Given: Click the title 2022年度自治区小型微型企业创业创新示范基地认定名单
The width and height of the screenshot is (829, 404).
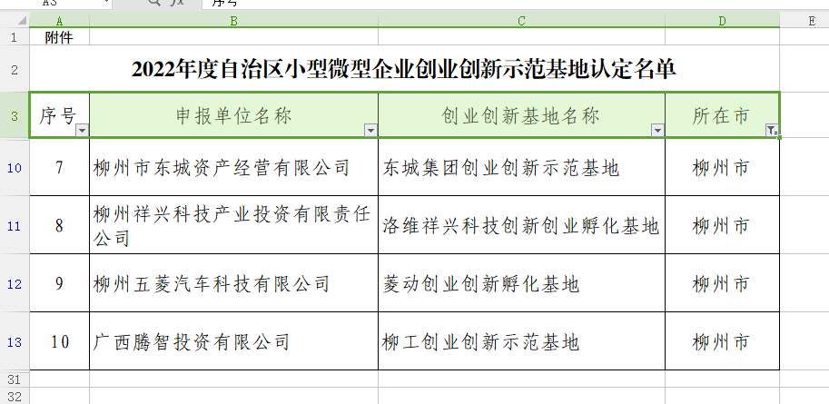Looking at the screenshot, I should tap(404, 69).
